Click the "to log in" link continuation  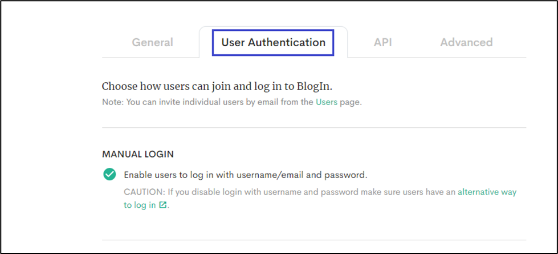140,205
